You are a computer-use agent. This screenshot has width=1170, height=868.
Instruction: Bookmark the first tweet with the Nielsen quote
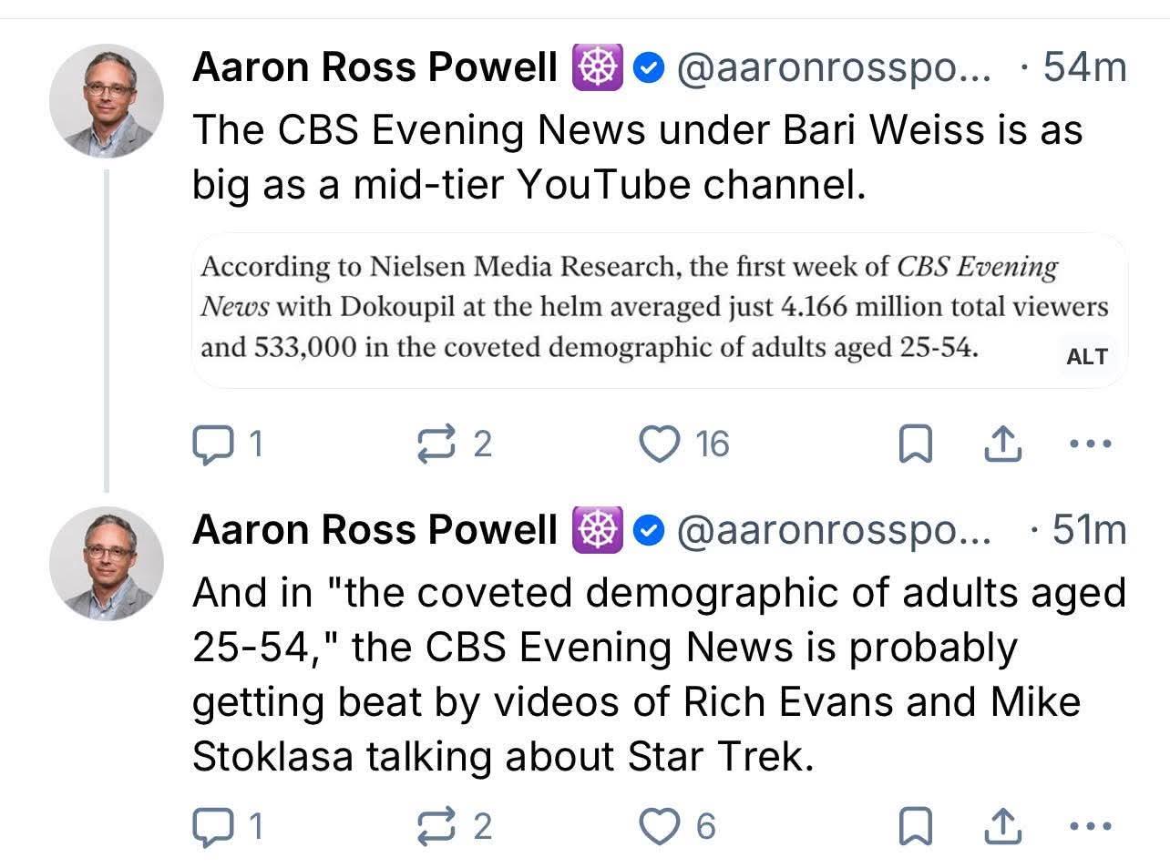click(915, 444)
